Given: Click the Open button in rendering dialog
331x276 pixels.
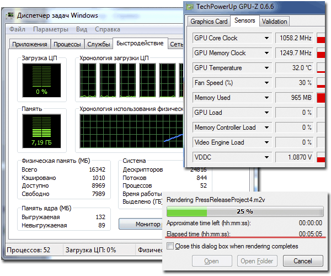Looking at the screenshot, I should coord(211,261).
